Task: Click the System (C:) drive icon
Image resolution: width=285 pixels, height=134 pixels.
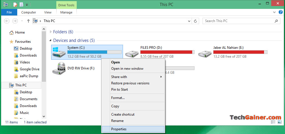Action: pos(59,53)
